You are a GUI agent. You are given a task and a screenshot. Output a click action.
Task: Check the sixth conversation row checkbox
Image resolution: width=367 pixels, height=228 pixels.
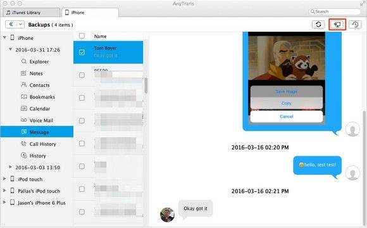(82, 166)
